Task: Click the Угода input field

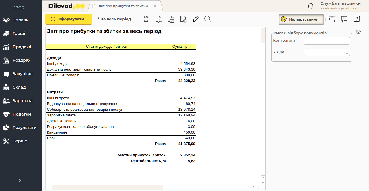Action: click(327, 52)
